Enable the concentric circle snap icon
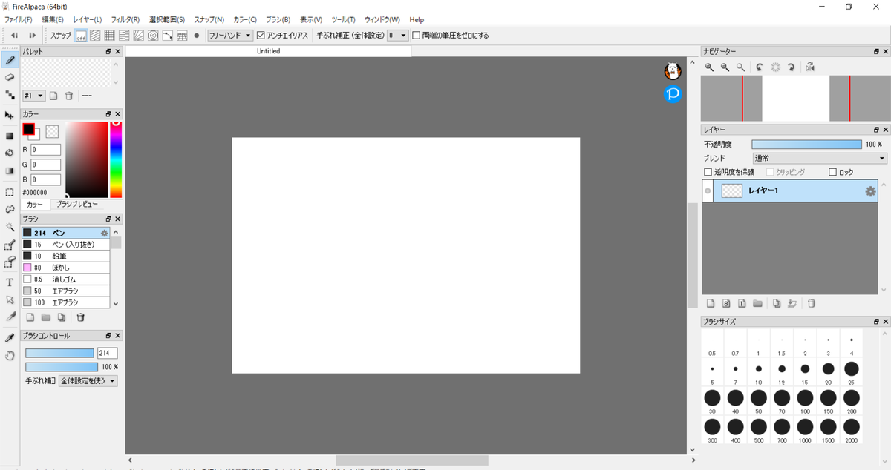Screen dimensions: 891x470 click(153, 35)
